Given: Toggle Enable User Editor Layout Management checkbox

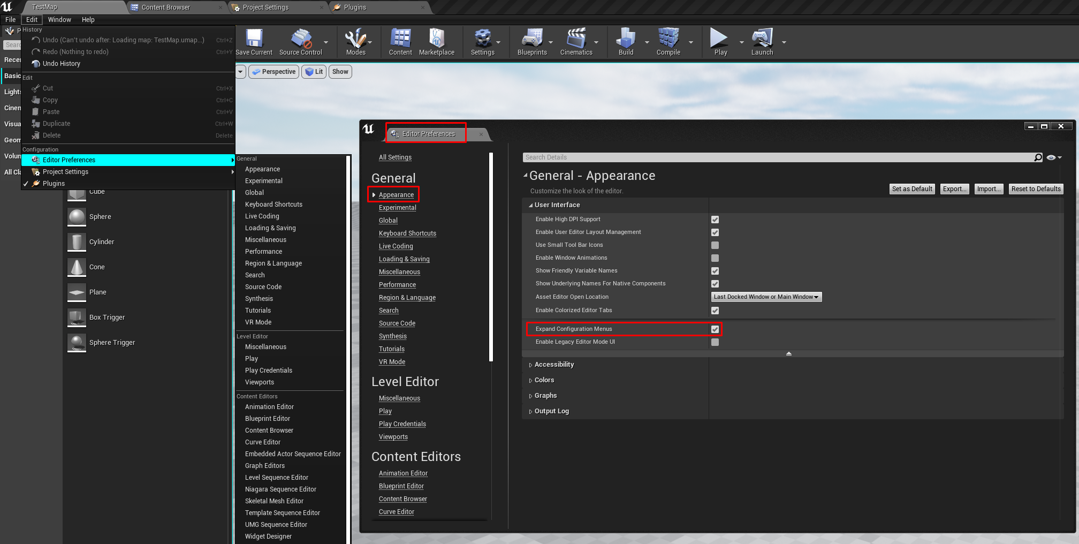Looking at the screenshot, I should [x=715, y=232].
